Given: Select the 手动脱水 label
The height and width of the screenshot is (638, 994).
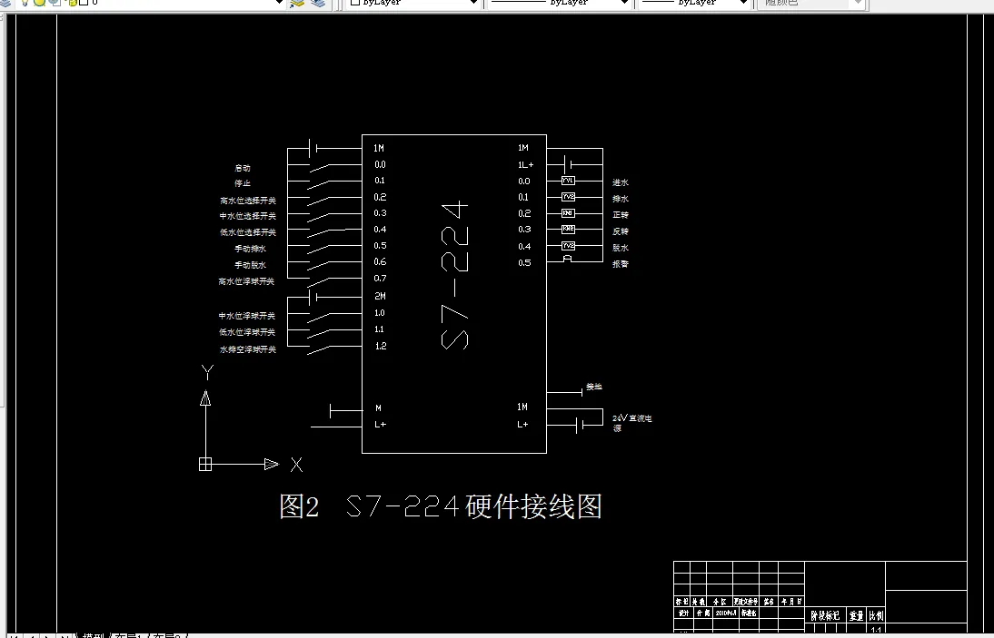Looking at the screenshot, I should (251, 265).
